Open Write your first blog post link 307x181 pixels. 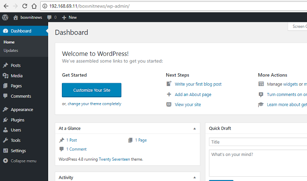(x=198, y=84)
